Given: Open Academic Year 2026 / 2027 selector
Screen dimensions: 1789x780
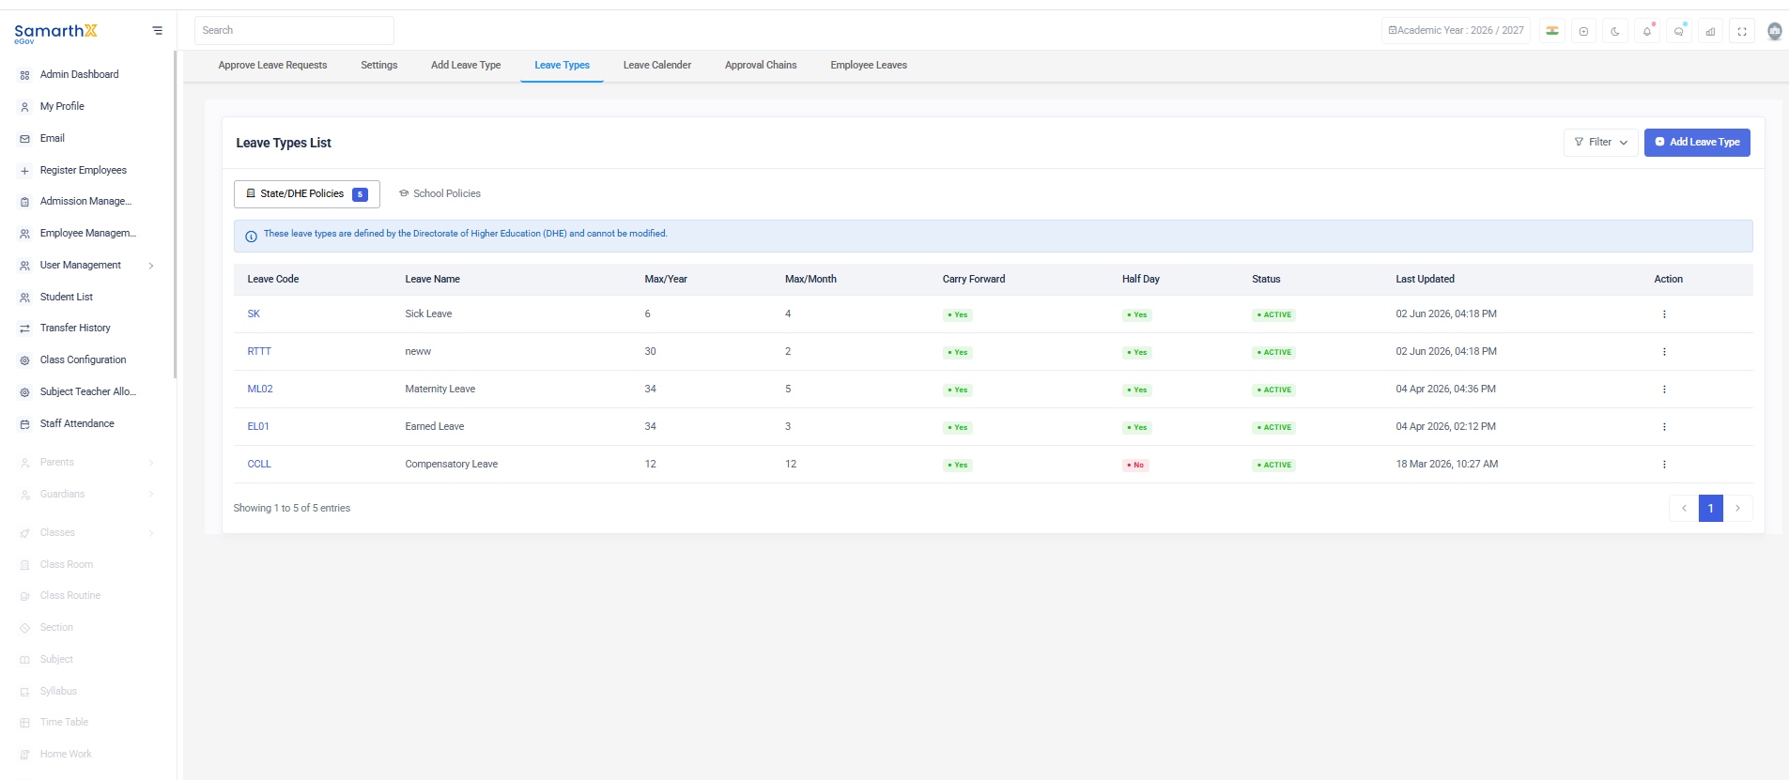Looking at the screenshot, I should [x=1456, y=31].
